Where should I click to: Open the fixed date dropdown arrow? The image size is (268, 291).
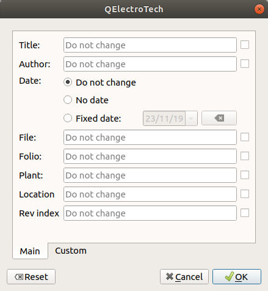tap(191, 119)
